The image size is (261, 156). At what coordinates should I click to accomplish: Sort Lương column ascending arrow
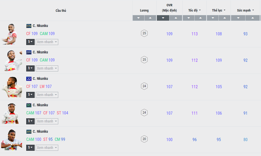[x=150, y=18]
